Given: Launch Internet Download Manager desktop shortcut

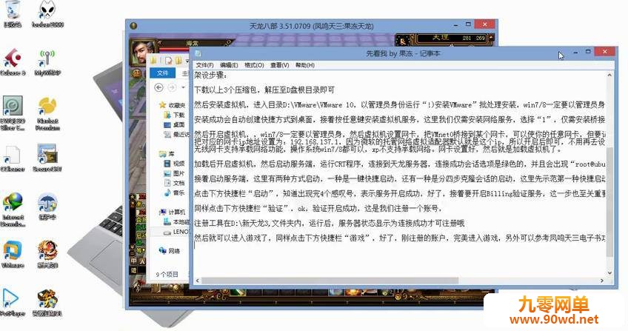Looking at the screenshot, I should click(13, 209).
